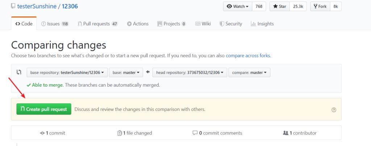Expand the base: master branch dropdown

tap(126, 72)
